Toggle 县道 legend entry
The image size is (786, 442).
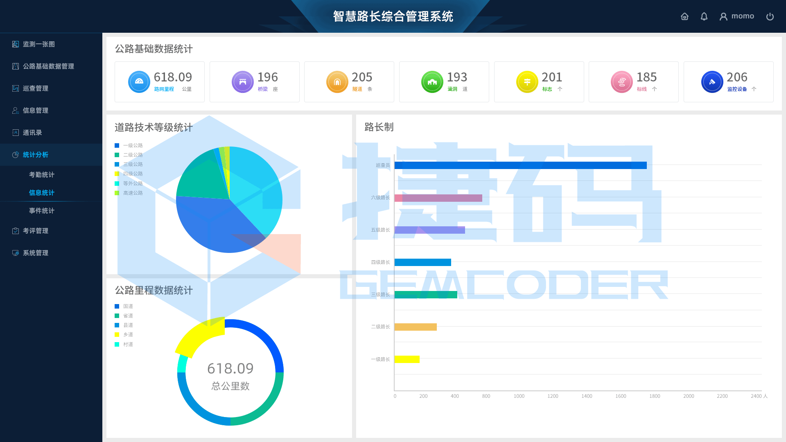click(x=124, y=325)
